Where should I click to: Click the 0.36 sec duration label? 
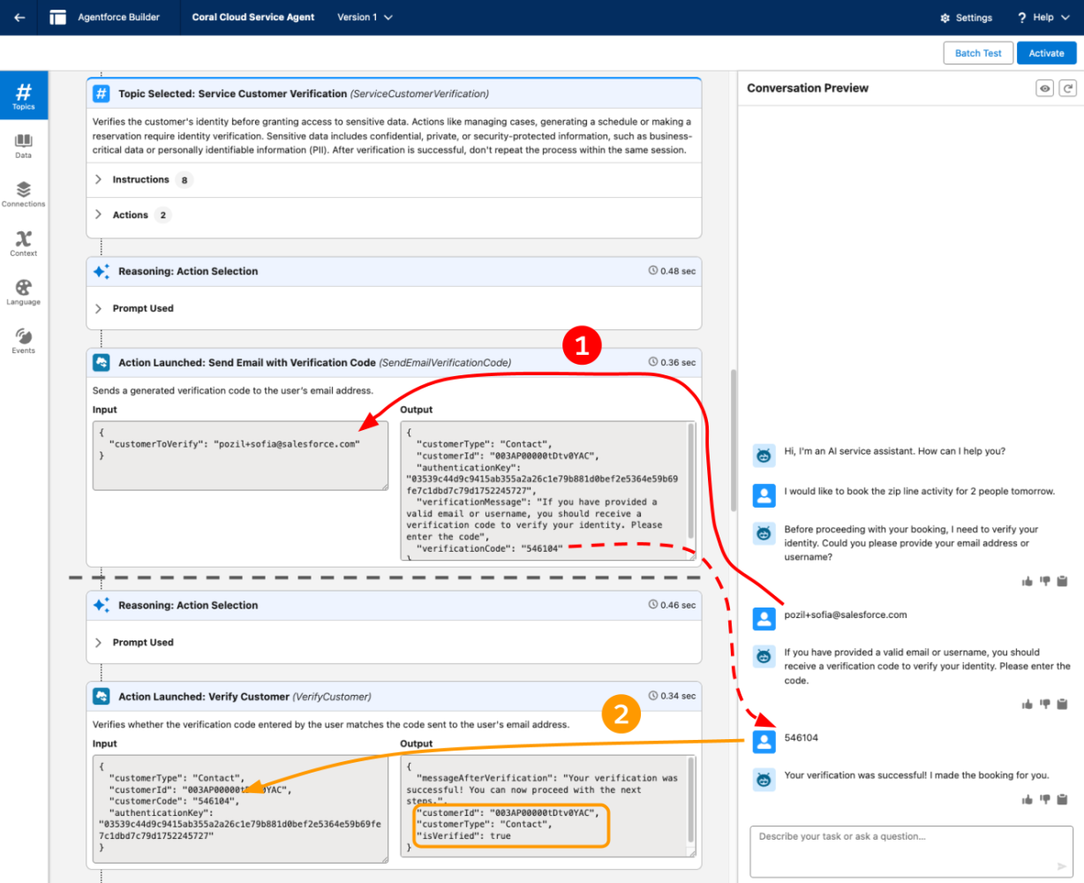click(x=673, y=362)
